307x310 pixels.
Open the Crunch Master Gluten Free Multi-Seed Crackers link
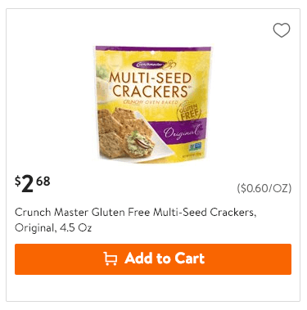(x=136, y=212)
